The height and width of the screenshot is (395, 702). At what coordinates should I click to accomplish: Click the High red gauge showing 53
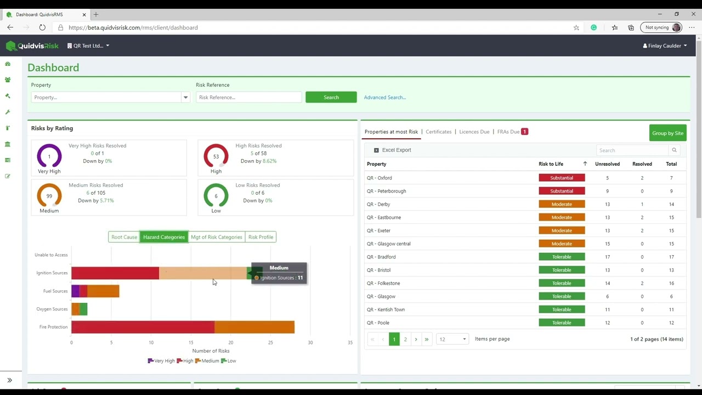(216, 156)
